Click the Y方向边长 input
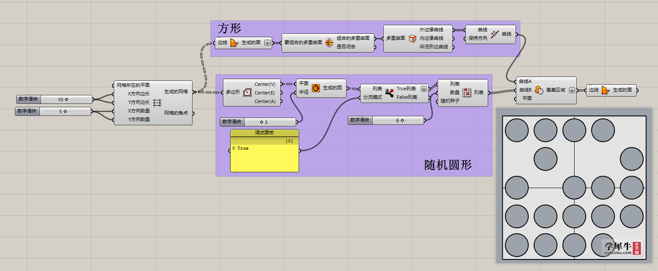This screenshot has width=658, height=271. [139, 102]
